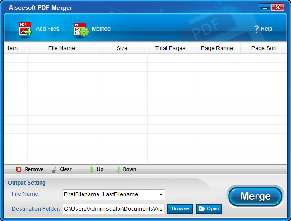
Task: Sort by the File Name column header
Action: (62, 48)
